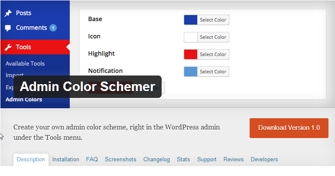Open Select Color for Base
The width and height of the screenshot is (335, 176).
click(x=213, y=20)
